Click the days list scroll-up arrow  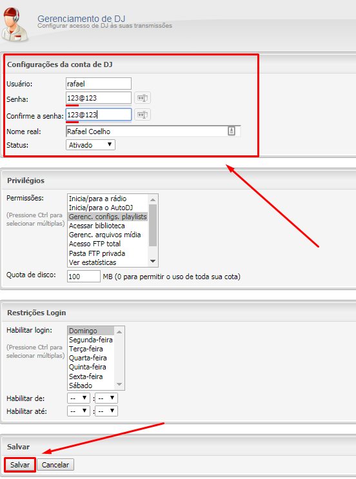coord(119,332)
